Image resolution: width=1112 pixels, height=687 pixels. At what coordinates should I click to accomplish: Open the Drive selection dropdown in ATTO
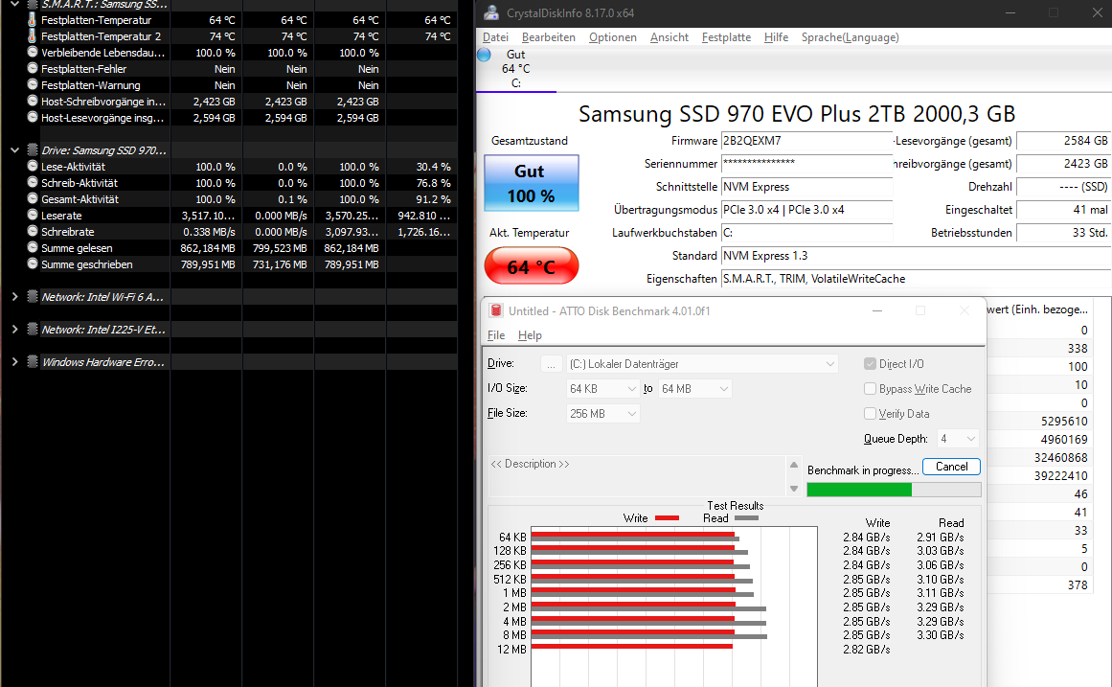[702, 364]
